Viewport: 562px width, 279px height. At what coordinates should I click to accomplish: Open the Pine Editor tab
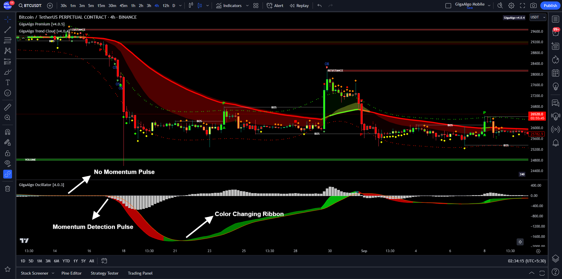pos(71,273)
